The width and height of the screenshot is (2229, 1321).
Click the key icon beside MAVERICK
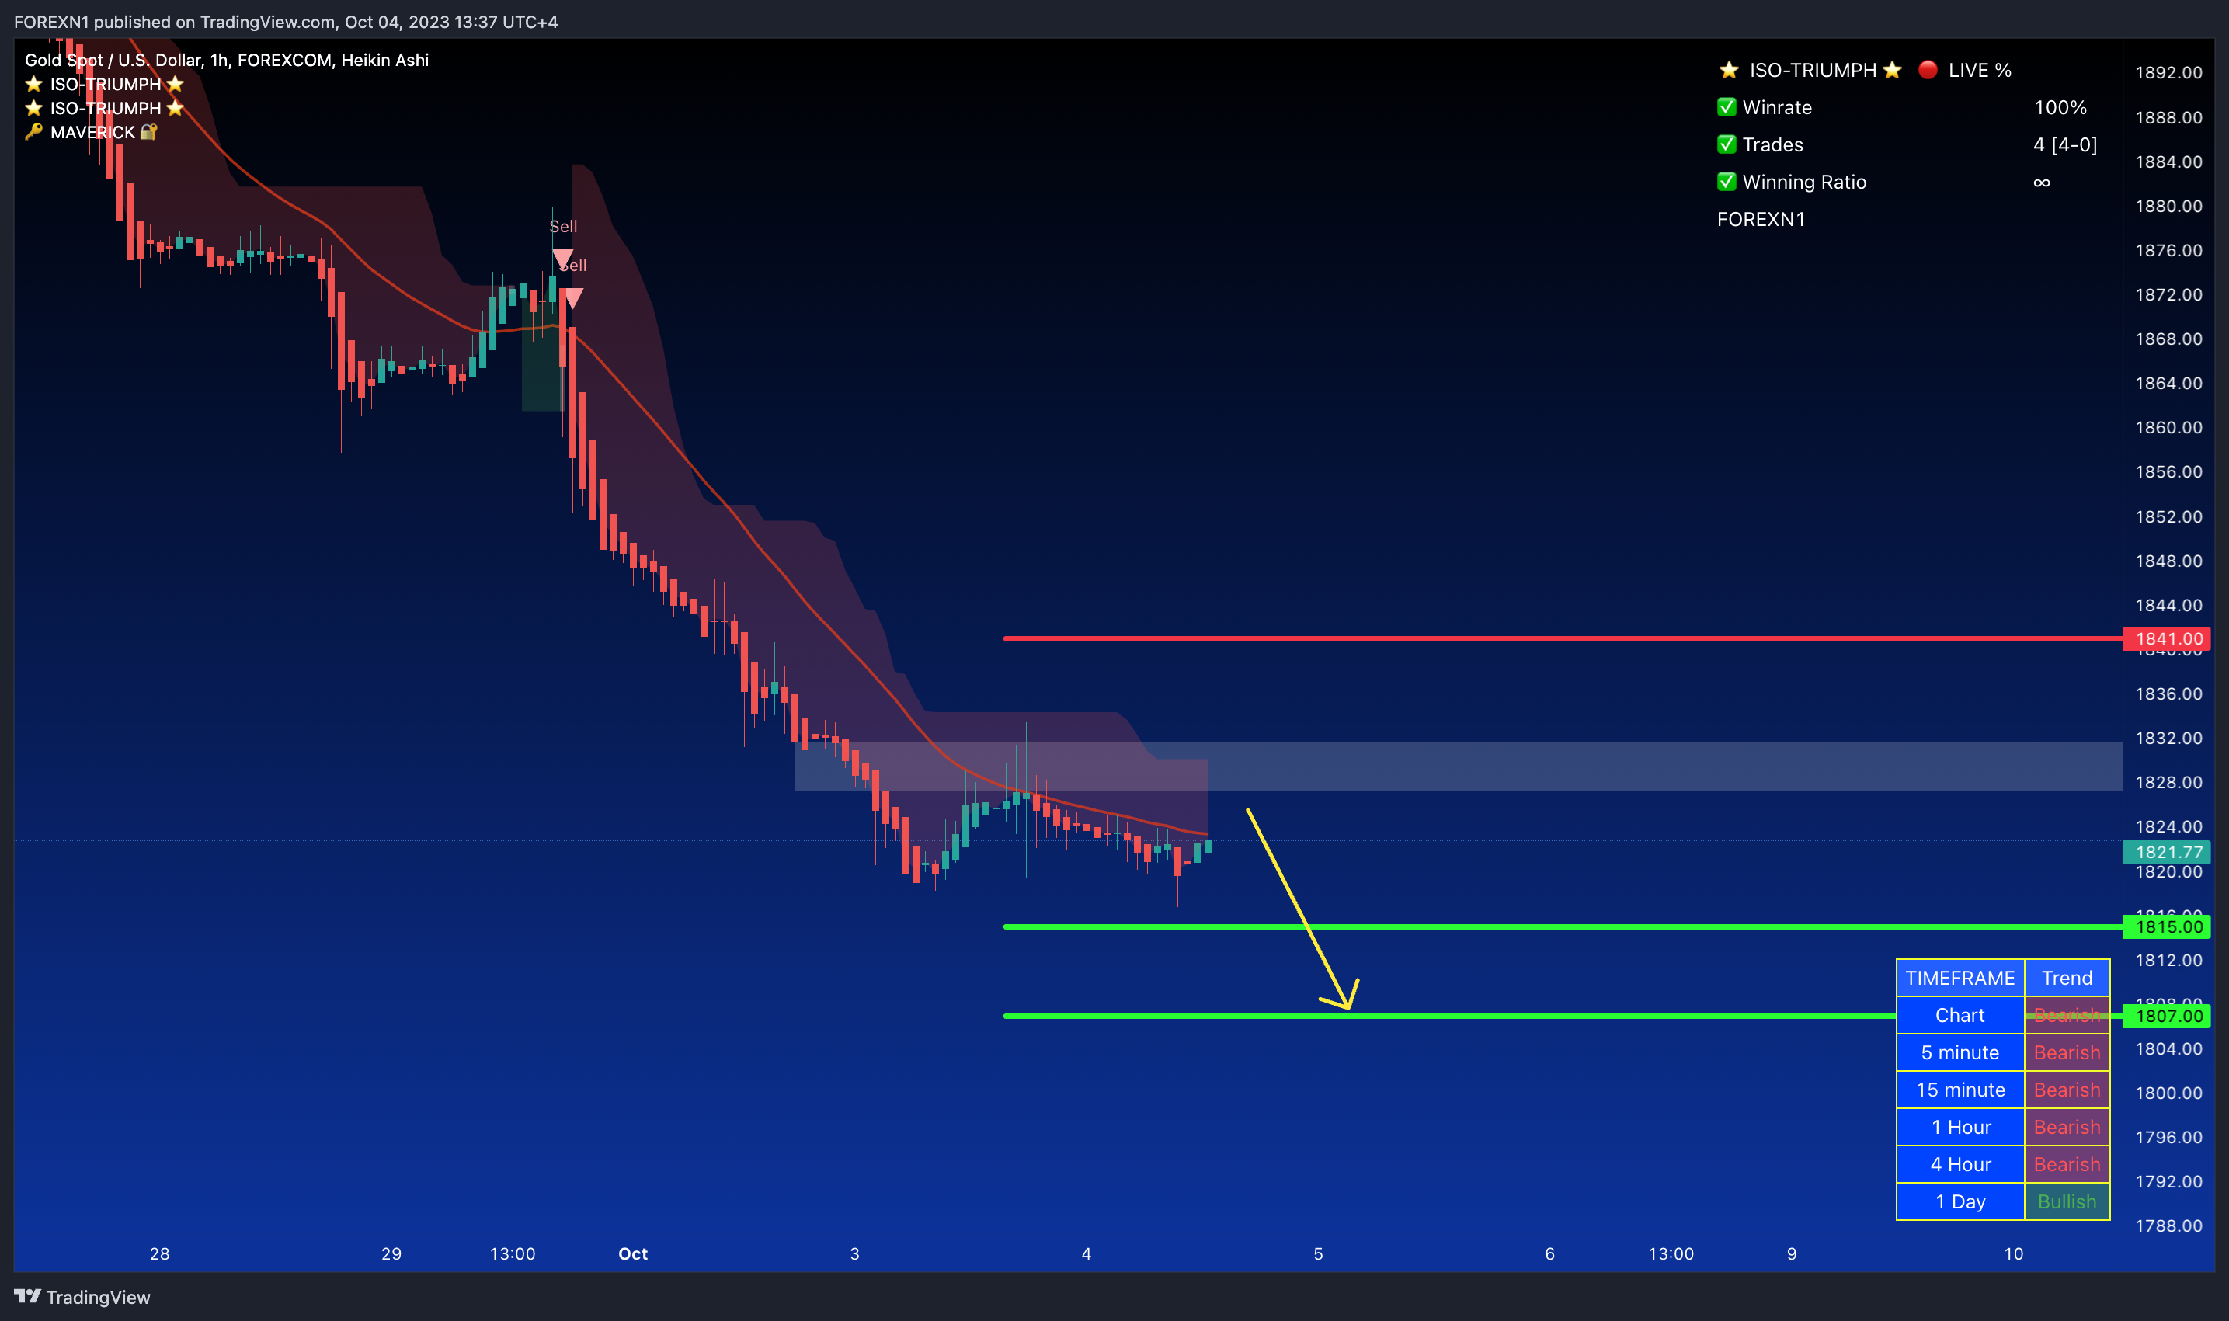click(x=34, y=132)
